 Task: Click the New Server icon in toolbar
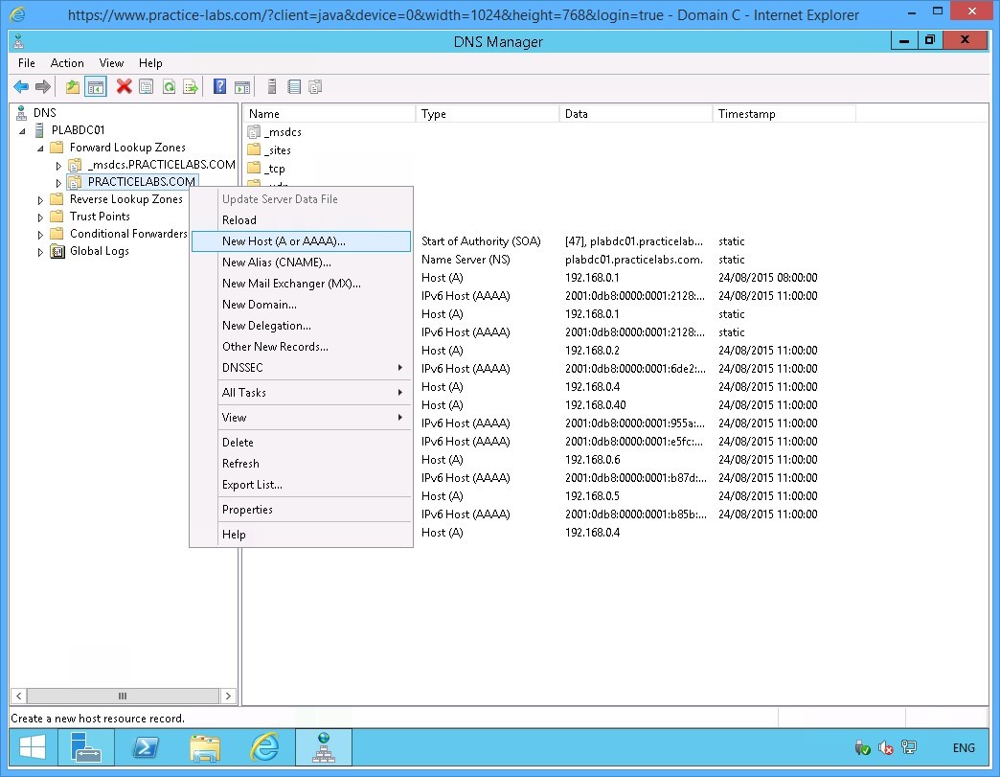click(x=272, y=87)
